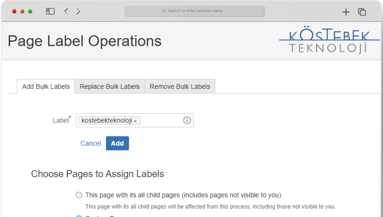Open the Replace Bulk Labels tab

tap(110, 86)
